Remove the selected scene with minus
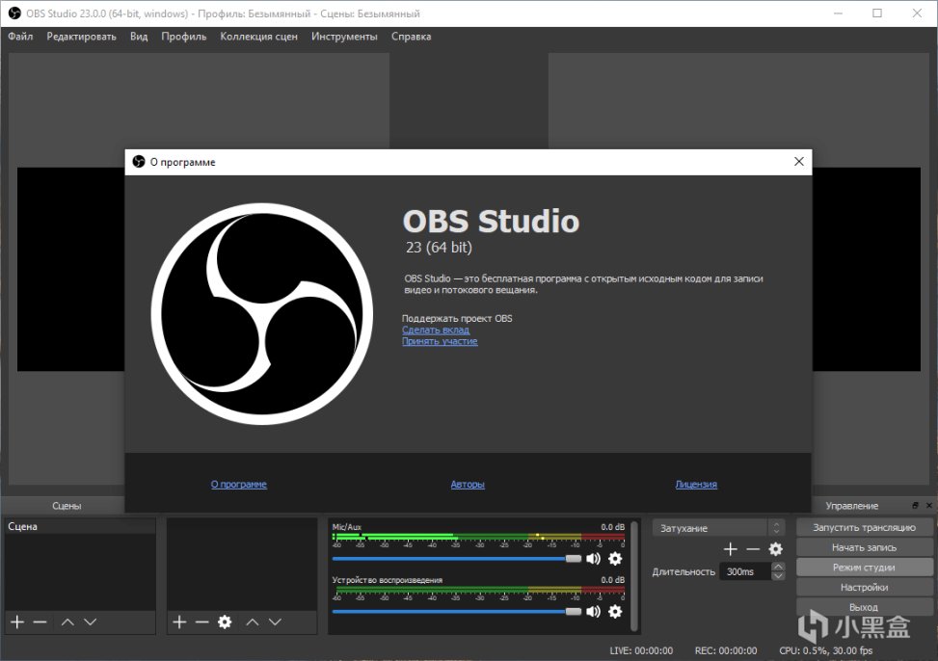Screen dimensions: 938x661 click(40, 622)
